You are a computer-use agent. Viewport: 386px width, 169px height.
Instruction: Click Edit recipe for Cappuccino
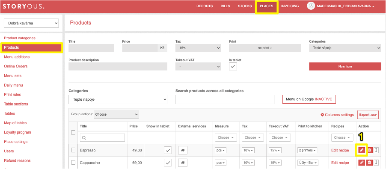[340, 162]
